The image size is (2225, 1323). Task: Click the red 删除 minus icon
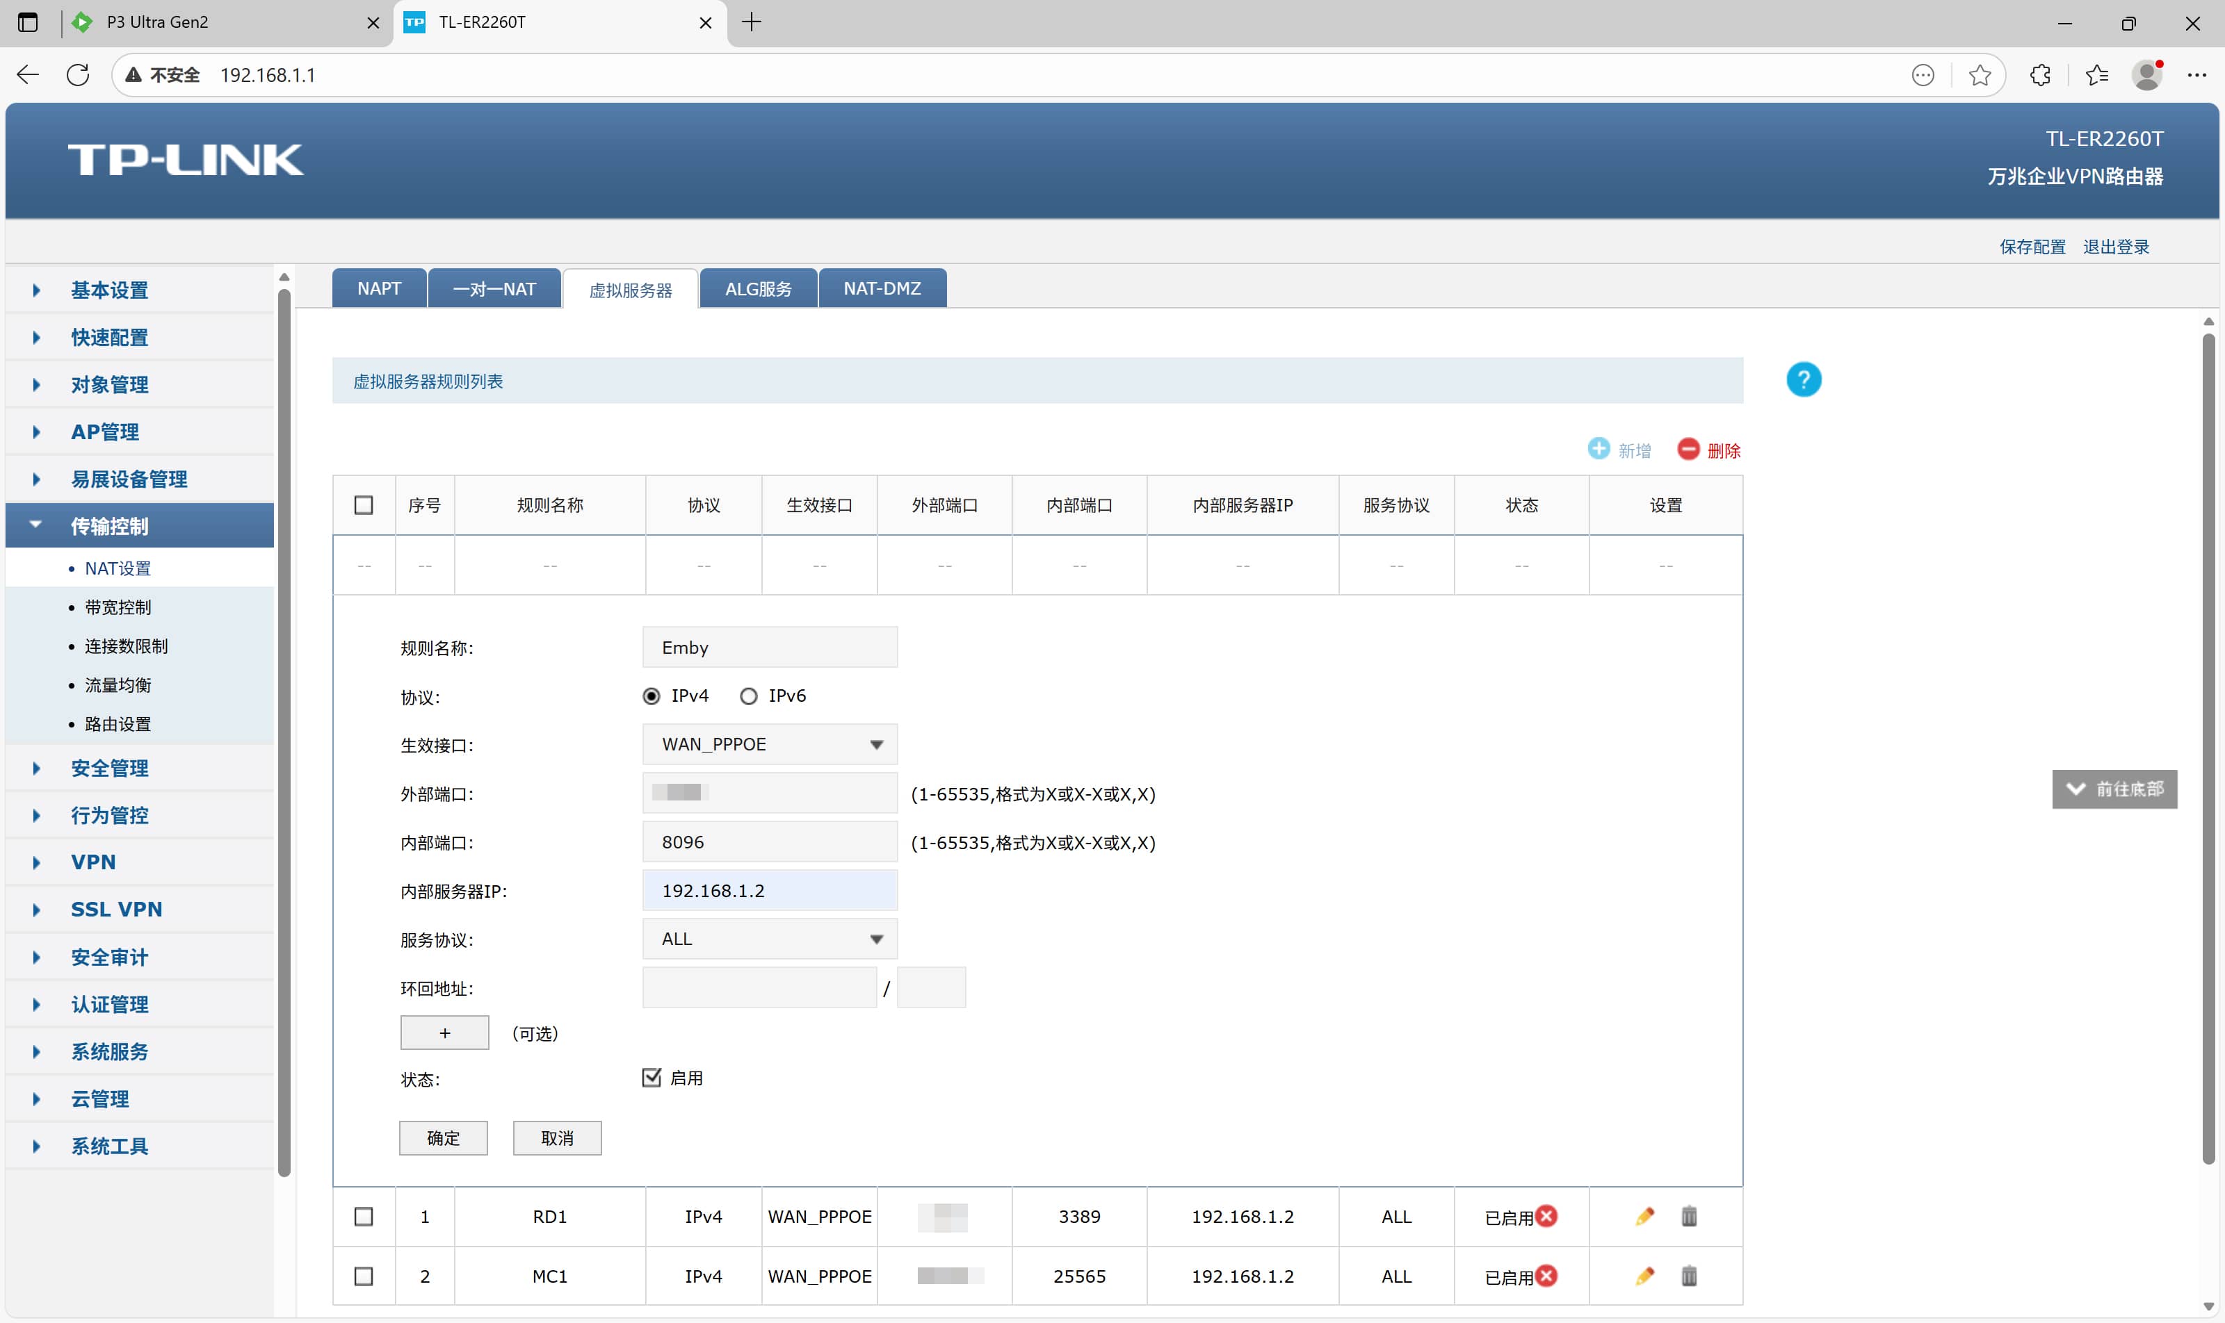coord(1688,448)
